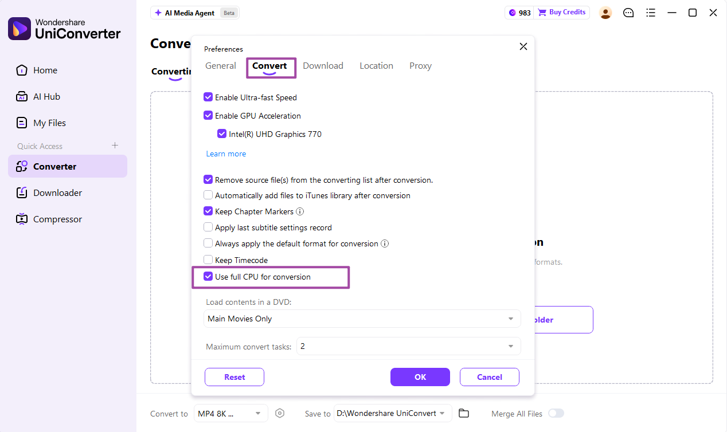The width and height of the screenshot is (727, 432).
Task: Launch the AI Media Agent beta
Action: 195,13
